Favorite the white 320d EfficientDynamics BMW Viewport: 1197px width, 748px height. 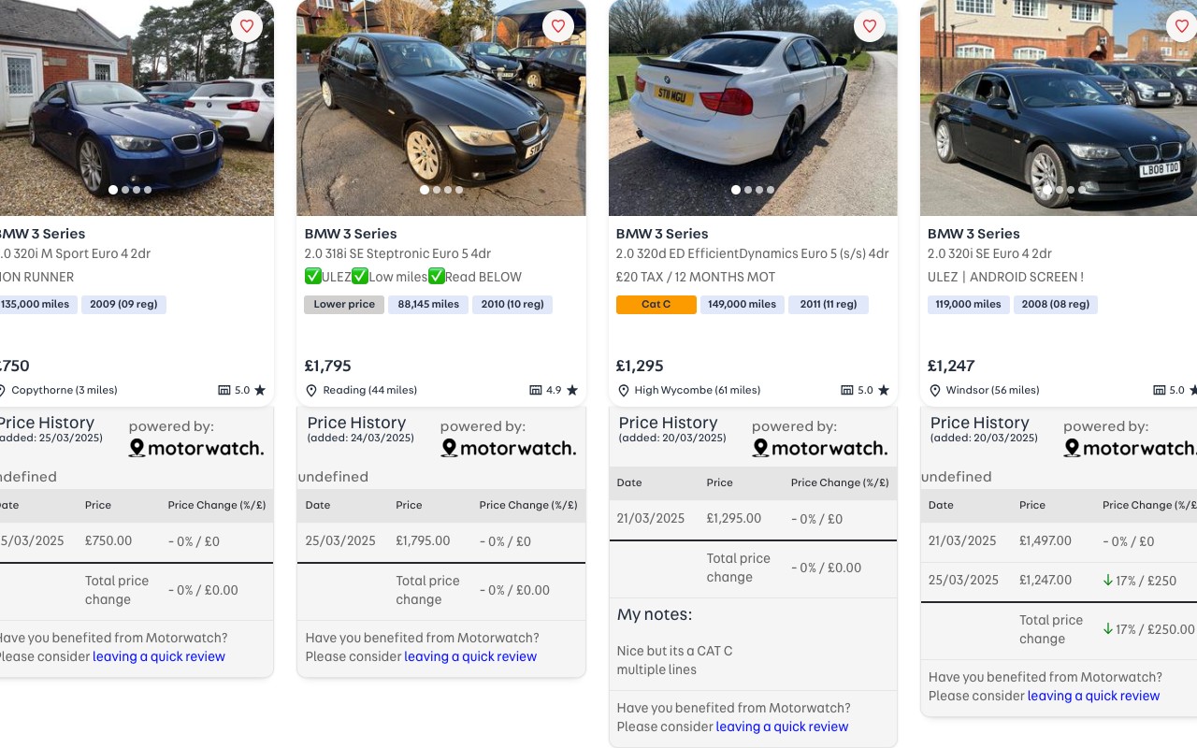(x=869, y=26)
